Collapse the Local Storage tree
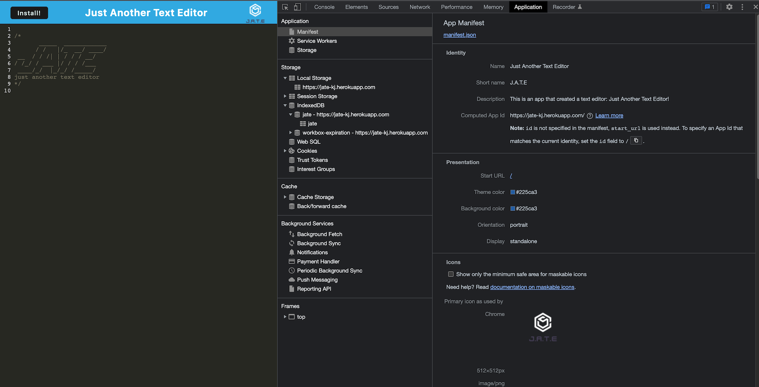Viewport: 759px width, 387px height. coord(285,78)
